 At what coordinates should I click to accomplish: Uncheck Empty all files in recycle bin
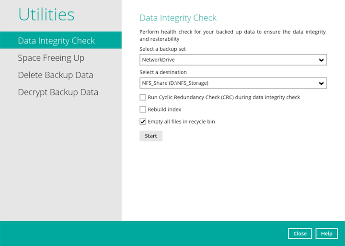coord(143,122)
